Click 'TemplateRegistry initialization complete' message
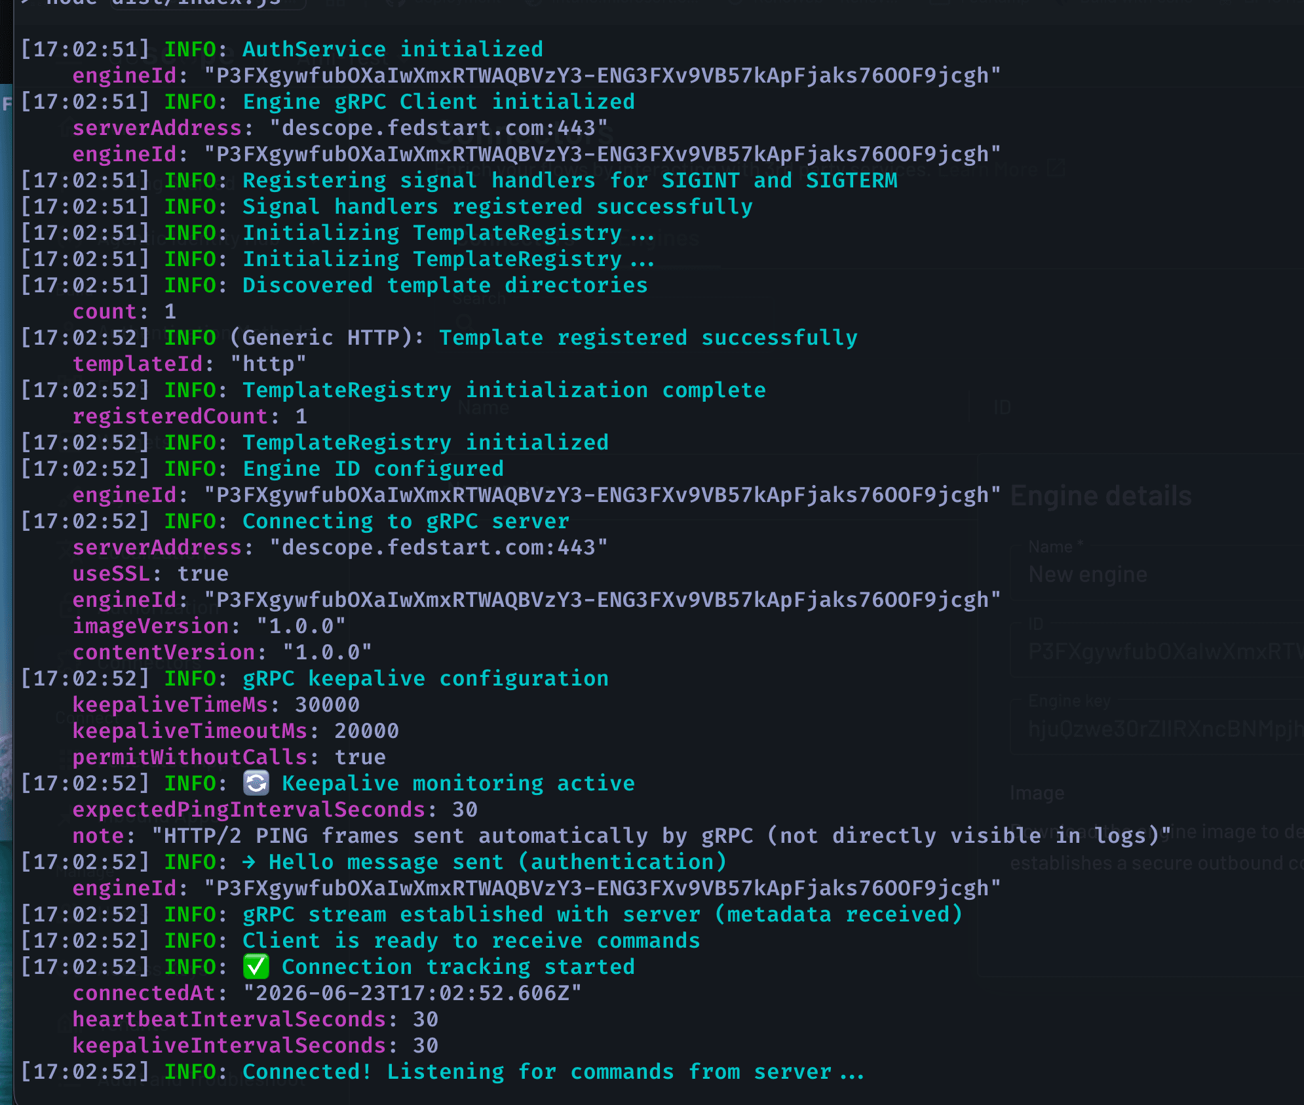Viewport: 1304px width, 1105px height. tap(504, 390)
